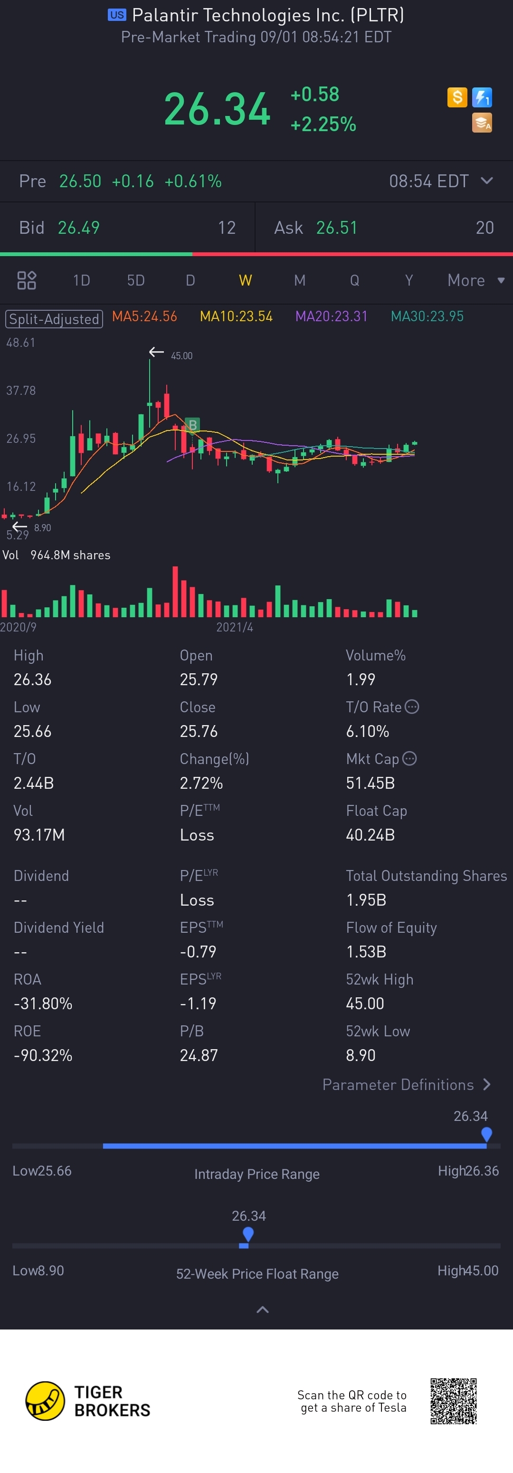This screenshot has width=513, height=1473.
Task: Tap the tan stacked layers badge
Action: [482, 123]
